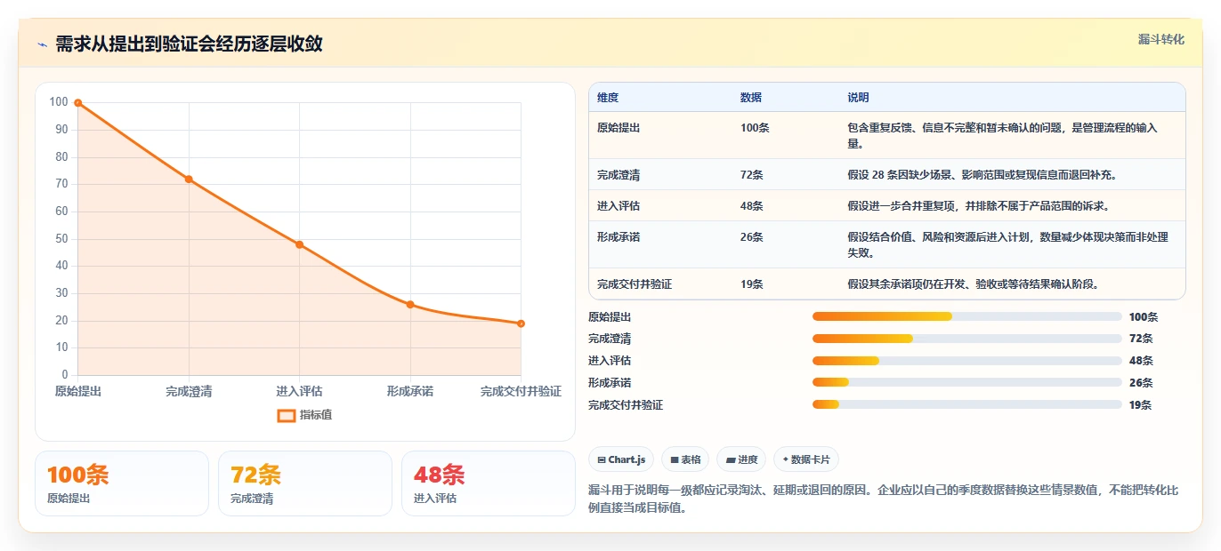The width and height of the screenshot is (1221, 551).
Task: Select the 表格 chip
Action: coord(685,459)
